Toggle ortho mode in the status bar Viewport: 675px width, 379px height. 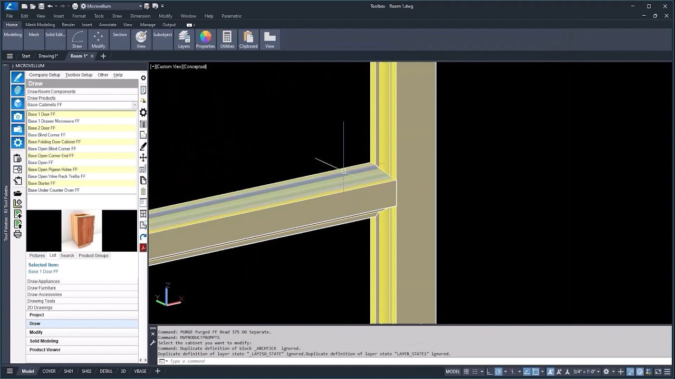click(x=490, y=372)
